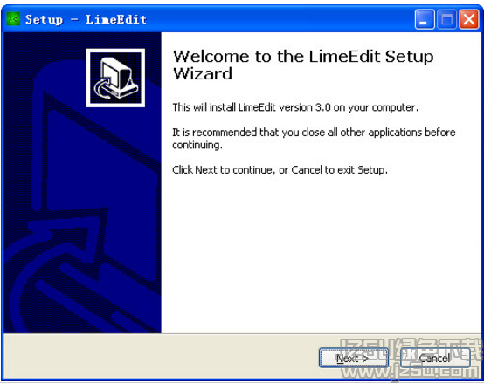Click the "Setup - LimeEdit" title bar text
This screenshot has height=383, width=484.
coord(86,20)
